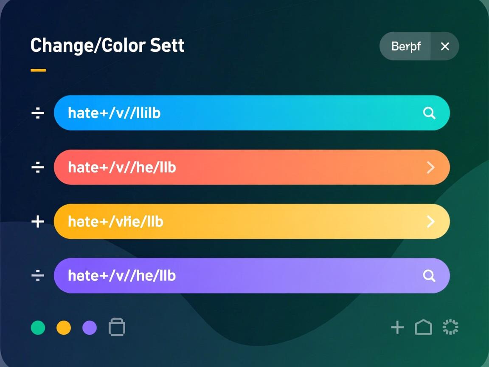Click the plus icon beside the yellow bar

point(38,221)
